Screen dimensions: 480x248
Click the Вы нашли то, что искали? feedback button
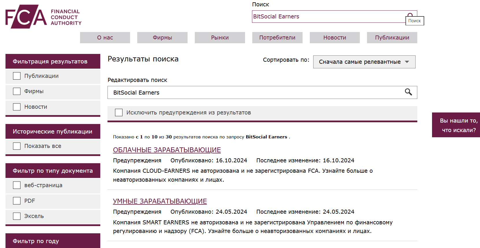click(456, 125)
